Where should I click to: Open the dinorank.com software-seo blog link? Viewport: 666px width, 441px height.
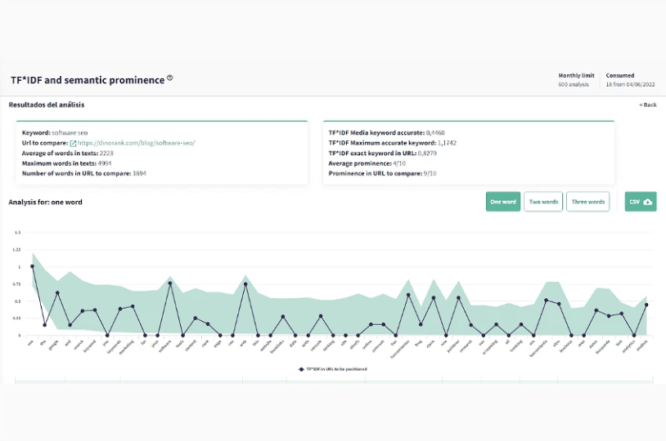click(x=136, y=143)
